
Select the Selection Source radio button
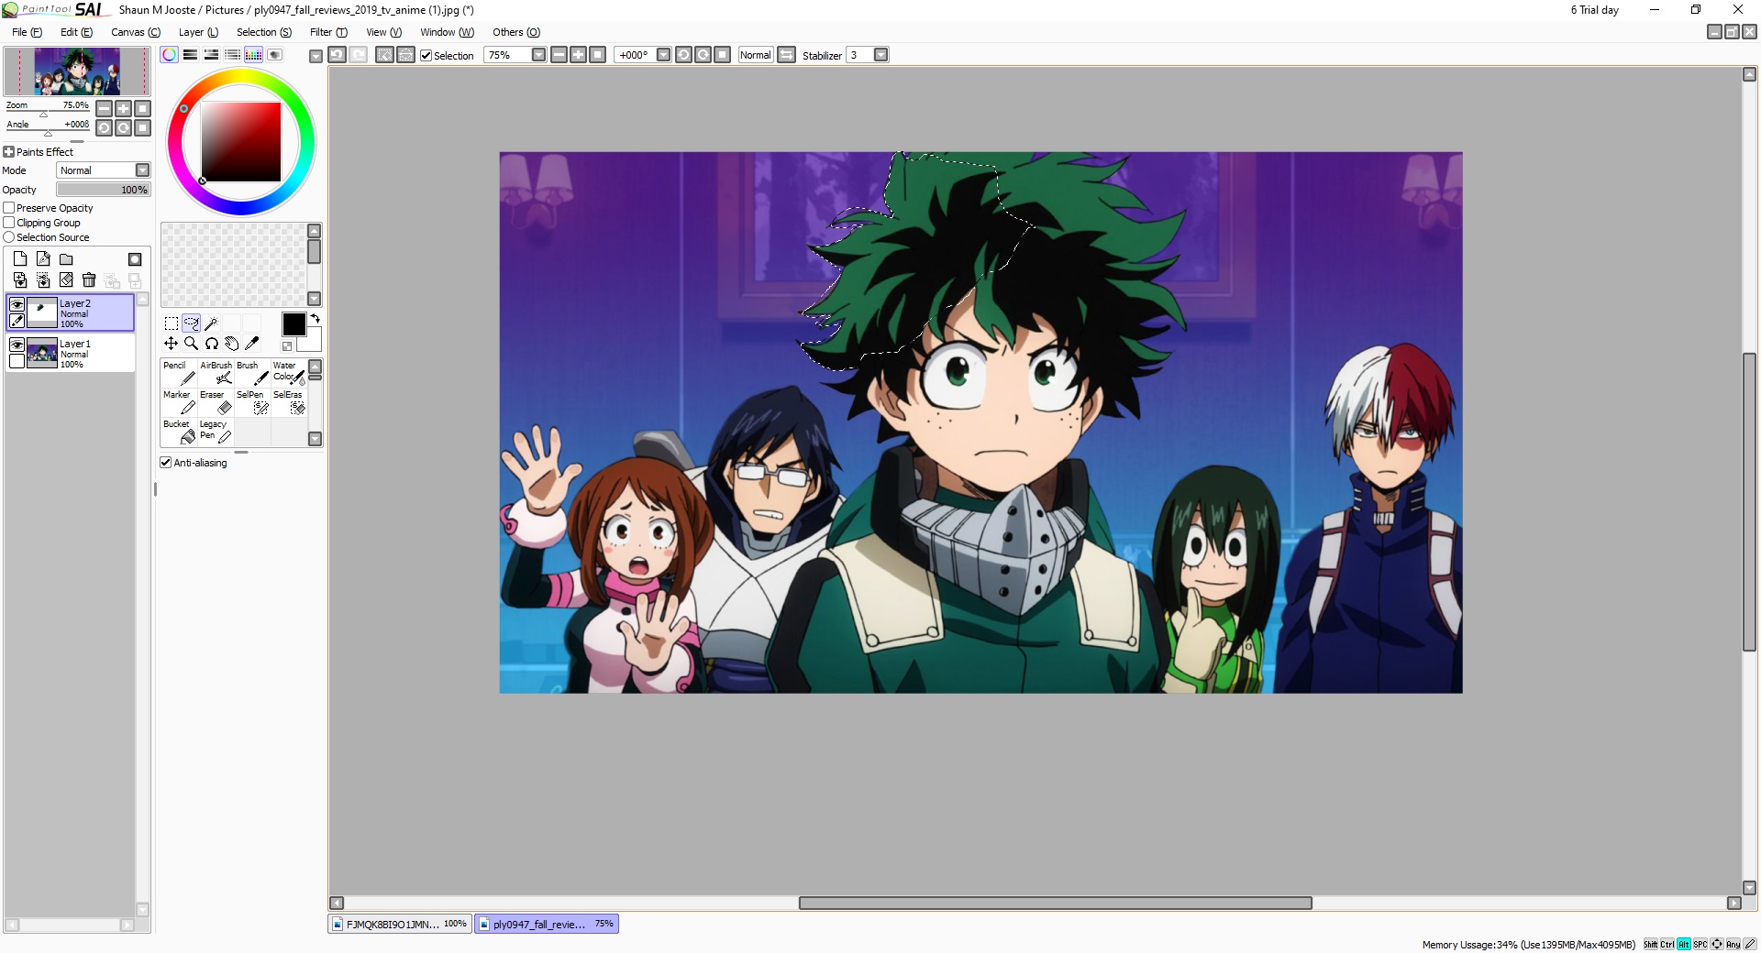9,237
